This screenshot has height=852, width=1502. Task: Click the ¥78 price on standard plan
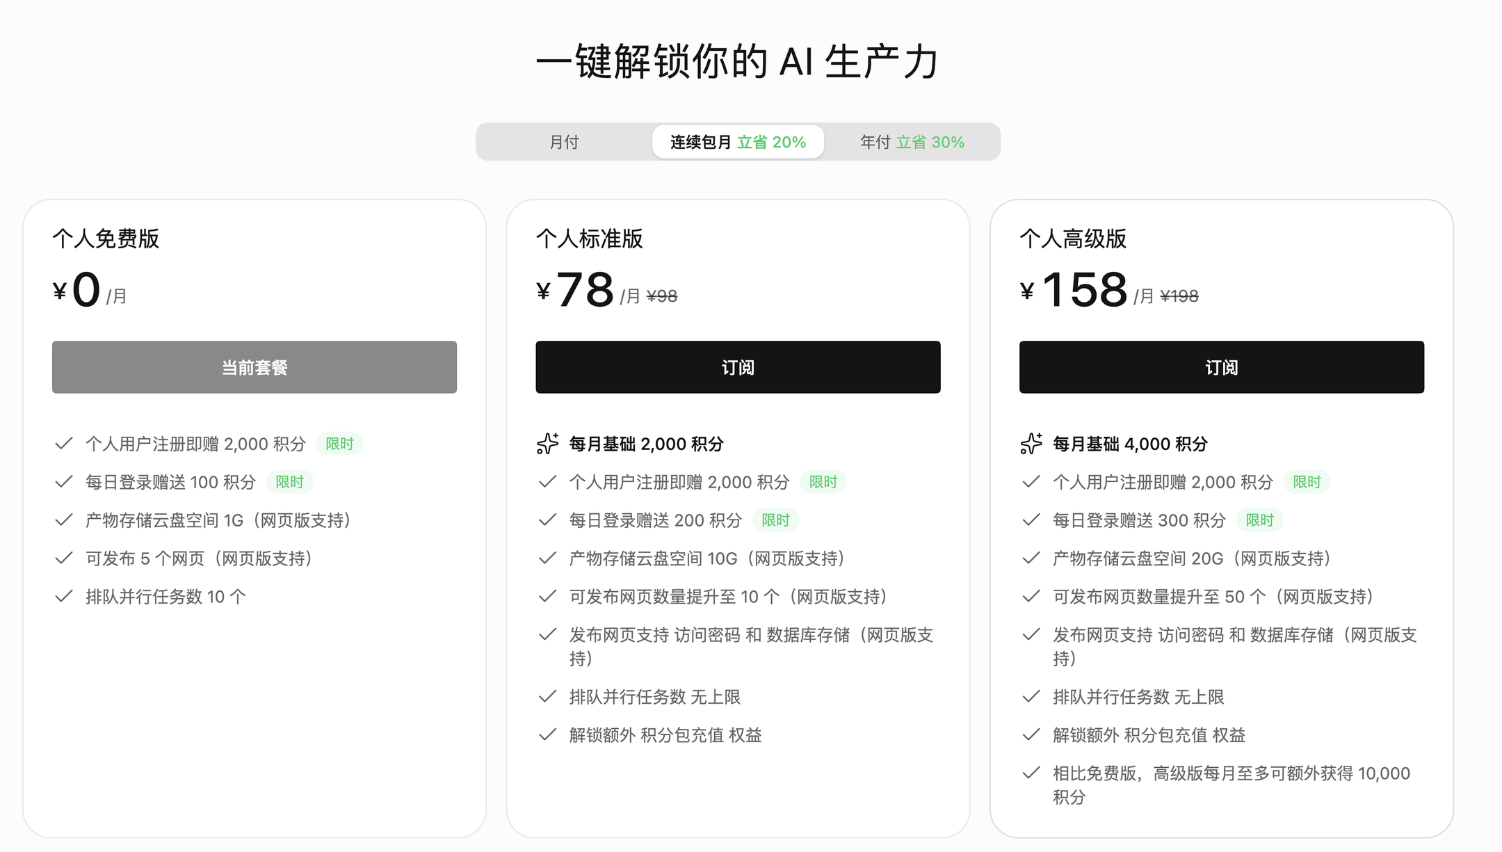tap(576, 289)
